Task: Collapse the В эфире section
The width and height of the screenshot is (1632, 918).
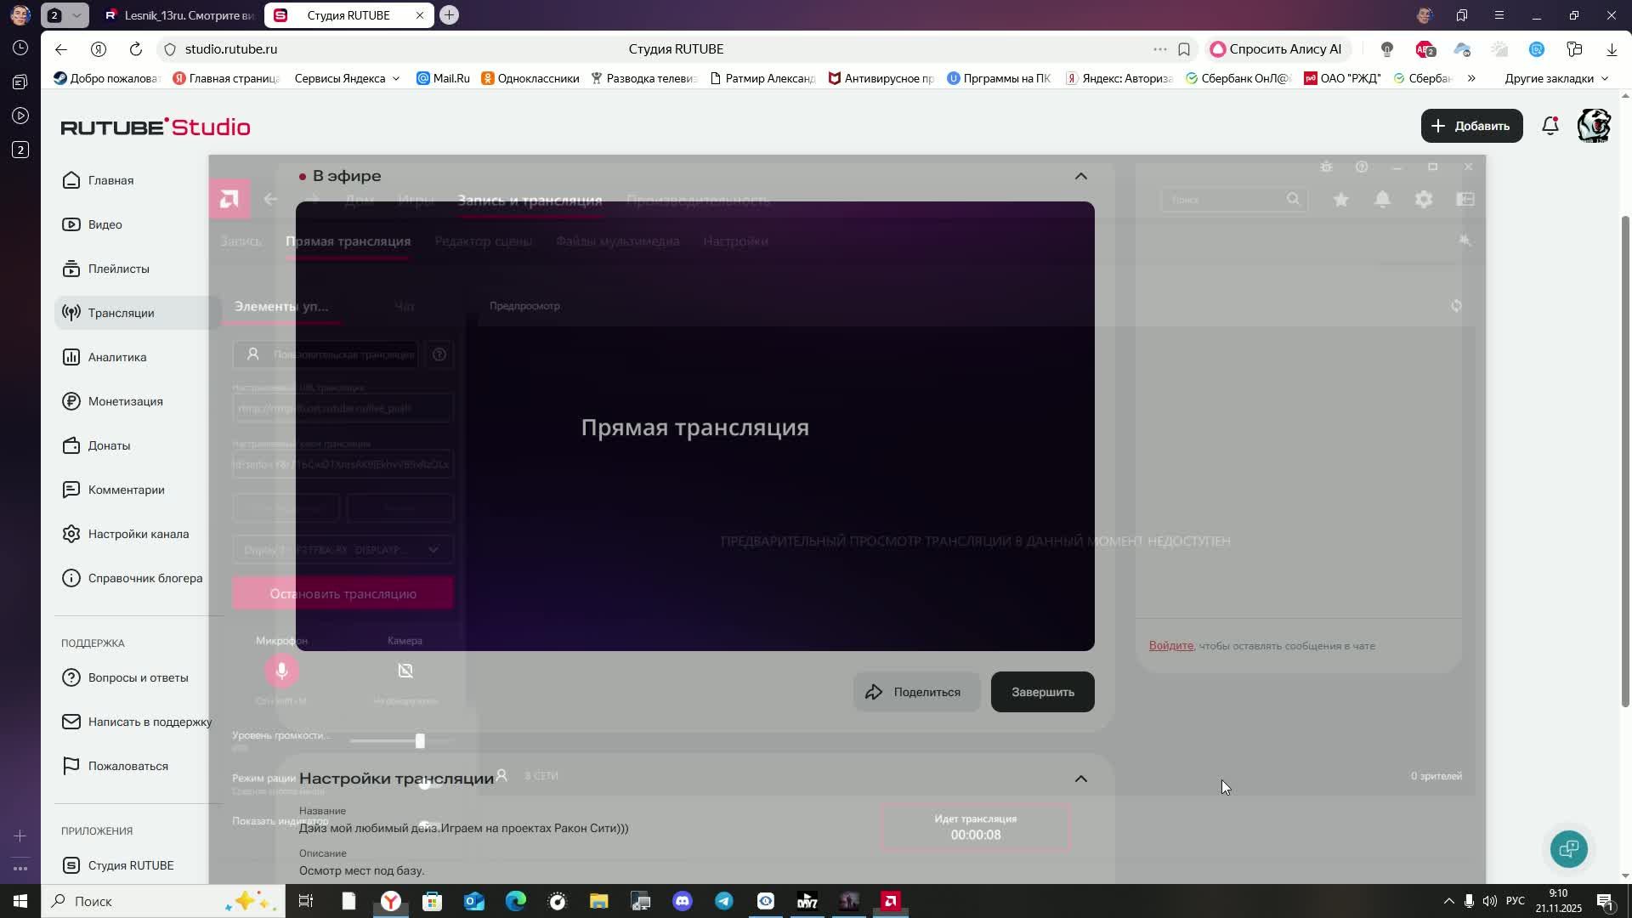Action: [1080, 176]
